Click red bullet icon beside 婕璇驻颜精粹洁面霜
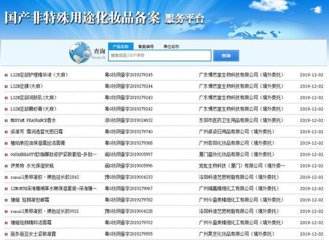The width and height of the screenshot is (329, 240). pyautogui.click(x=7, y=223)
